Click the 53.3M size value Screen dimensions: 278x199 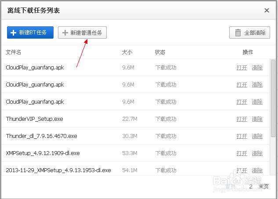click(130, 153)
